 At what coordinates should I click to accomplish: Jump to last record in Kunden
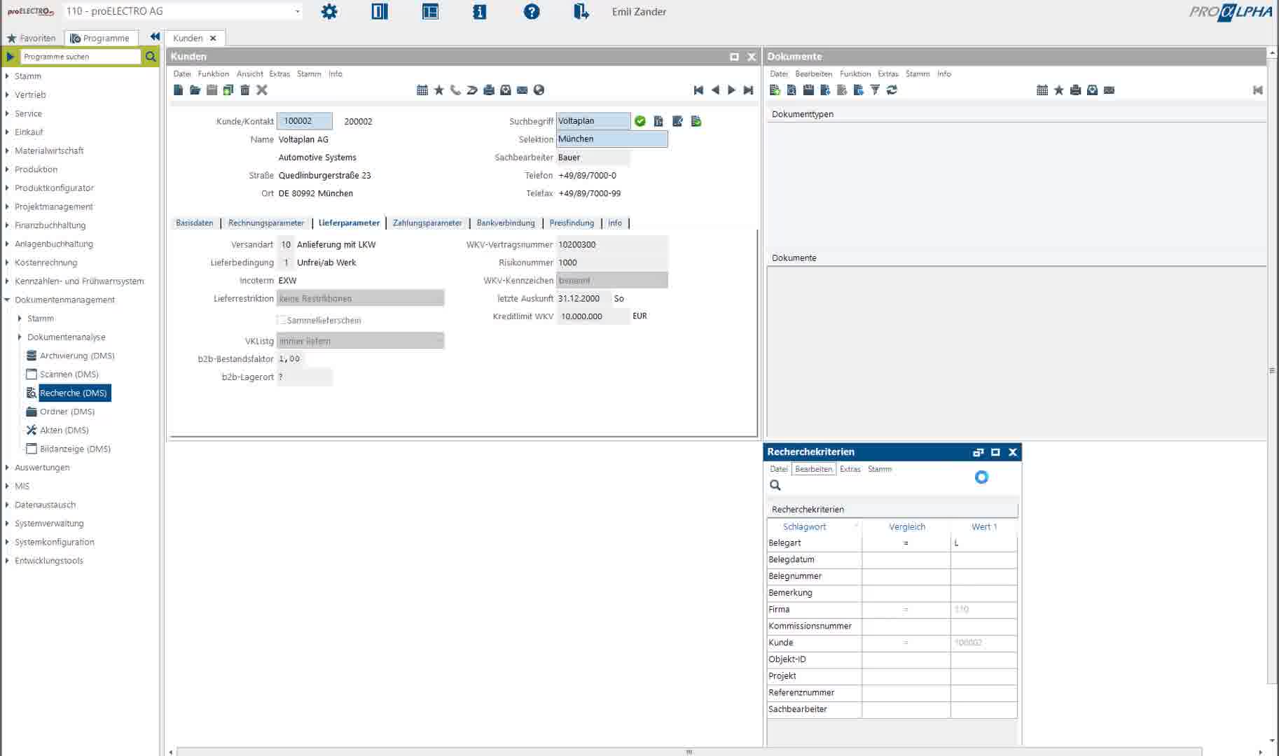(x=749, y=90)
